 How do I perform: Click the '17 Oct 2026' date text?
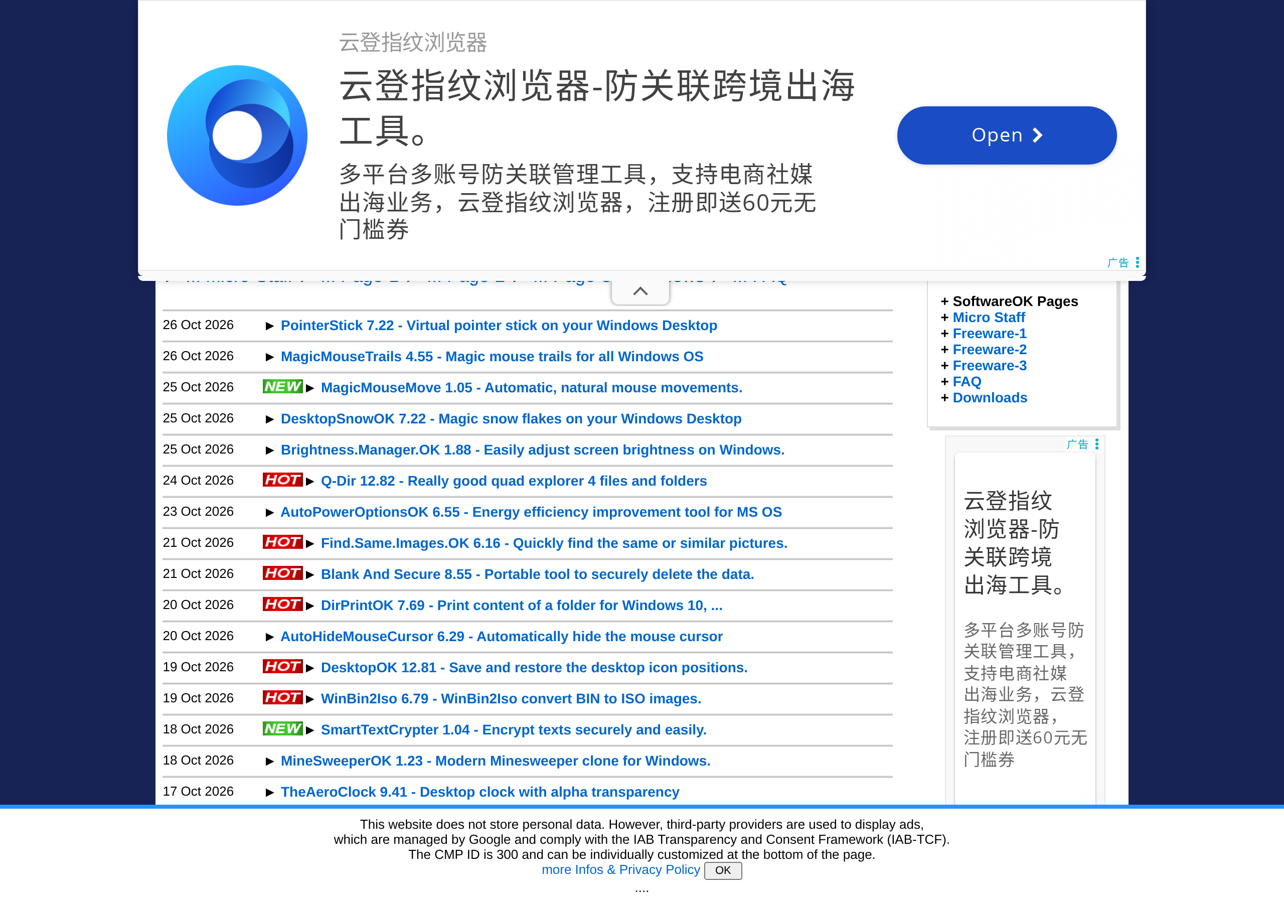coord(198,792)
